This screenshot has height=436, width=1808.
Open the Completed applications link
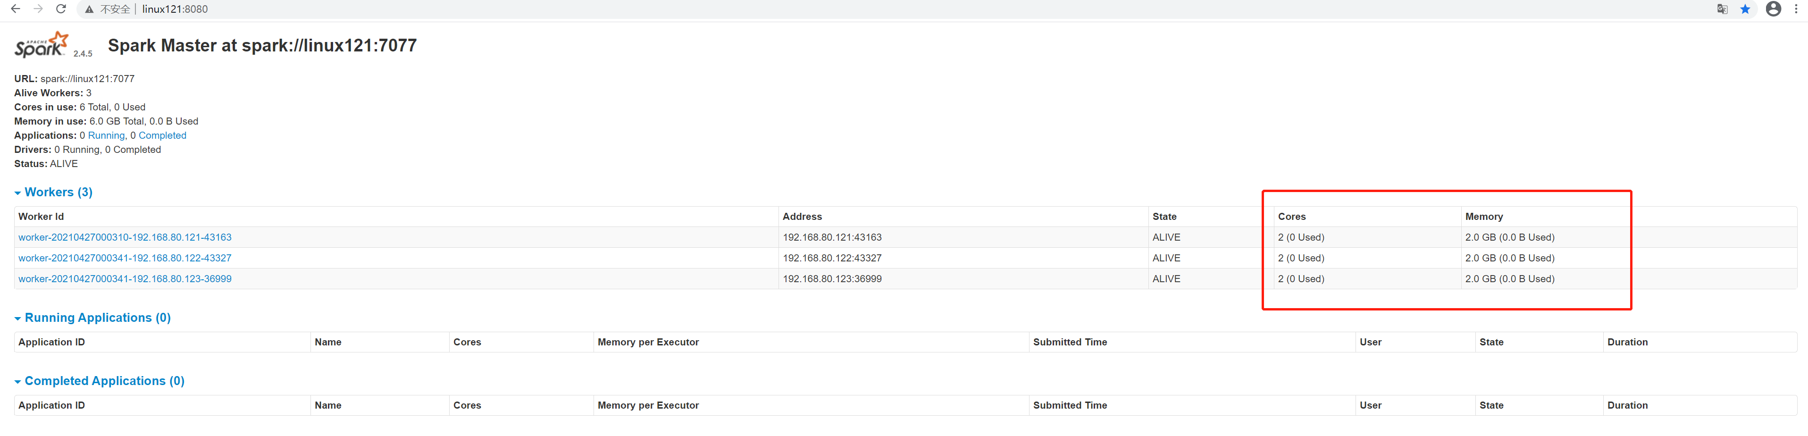[162, 135]
